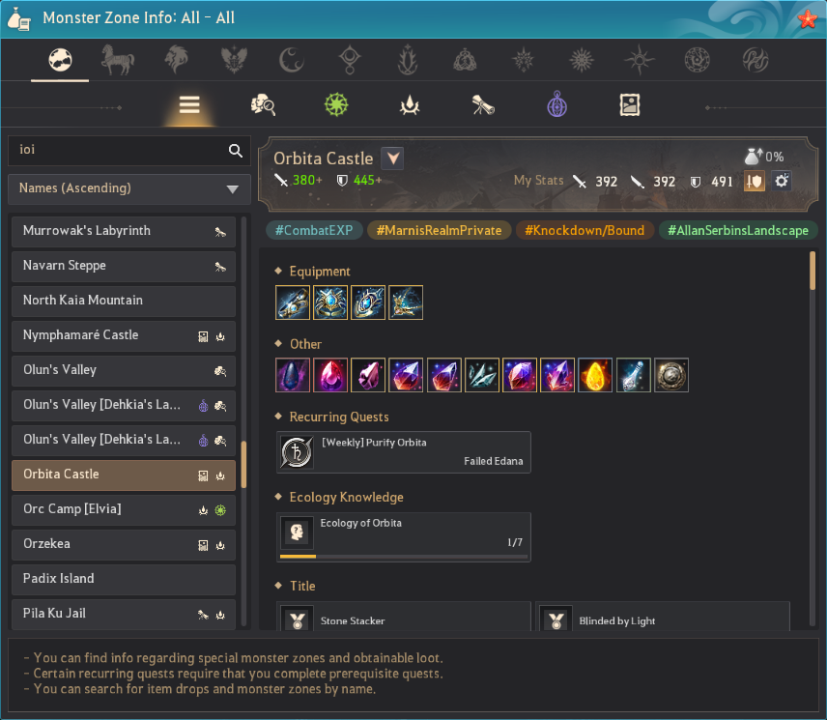Toggle the #CombatEXP tag filter
Screen dimensions: 827x720
click(x=314, y=231)
